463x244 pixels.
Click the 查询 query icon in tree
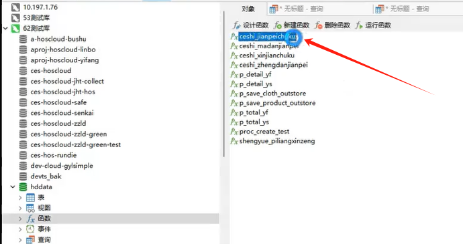point(30,240)
